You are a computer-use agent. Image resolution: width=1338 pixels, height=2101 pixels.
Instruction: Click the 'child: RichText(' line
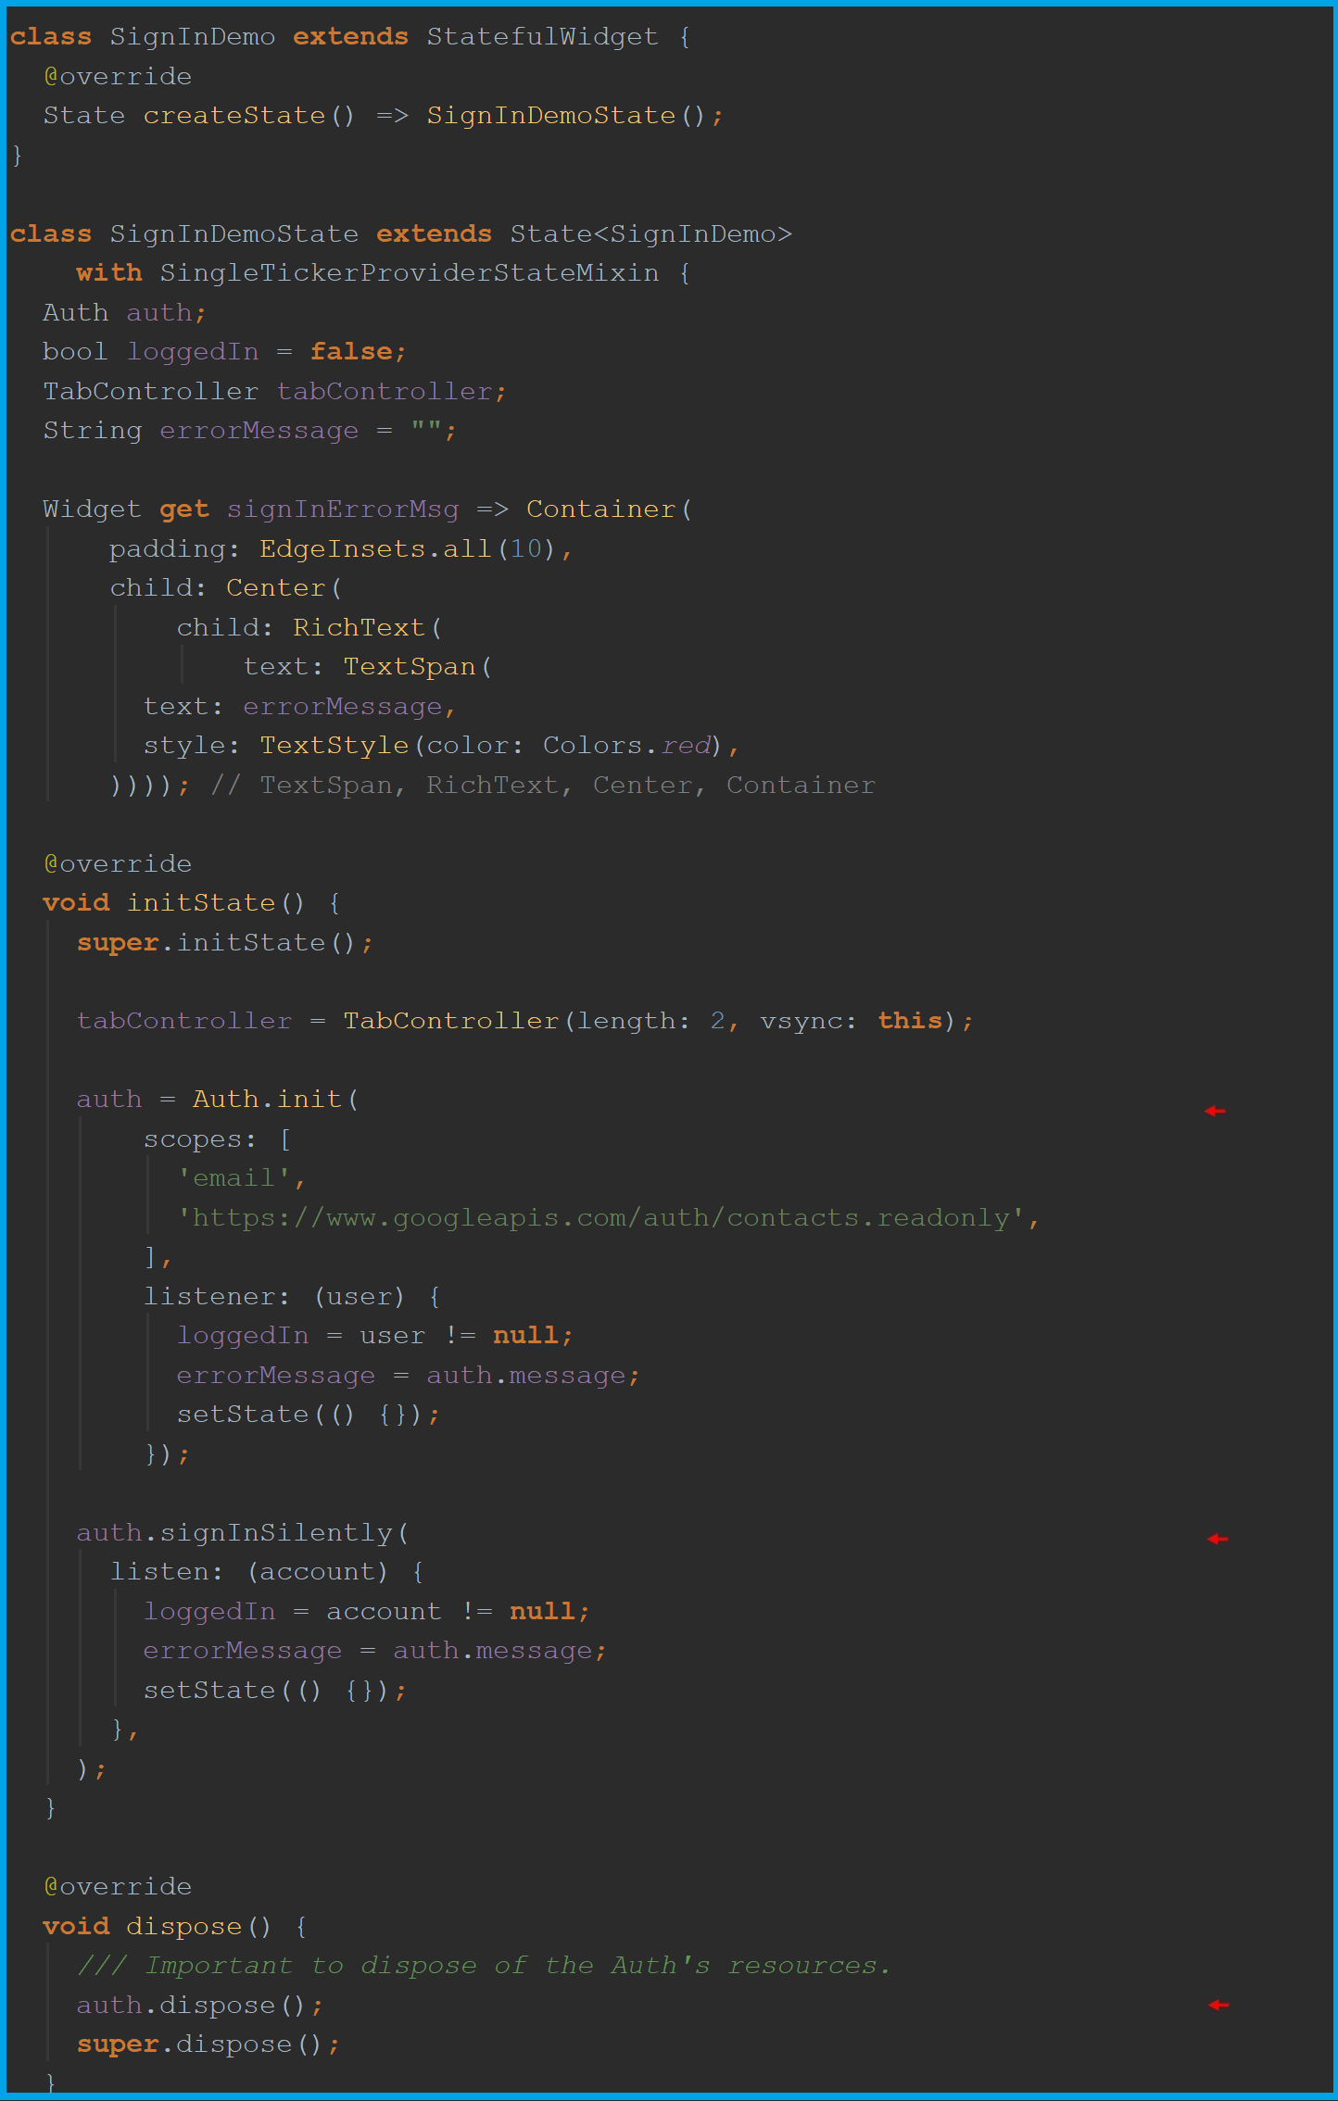tap(309, 628)
